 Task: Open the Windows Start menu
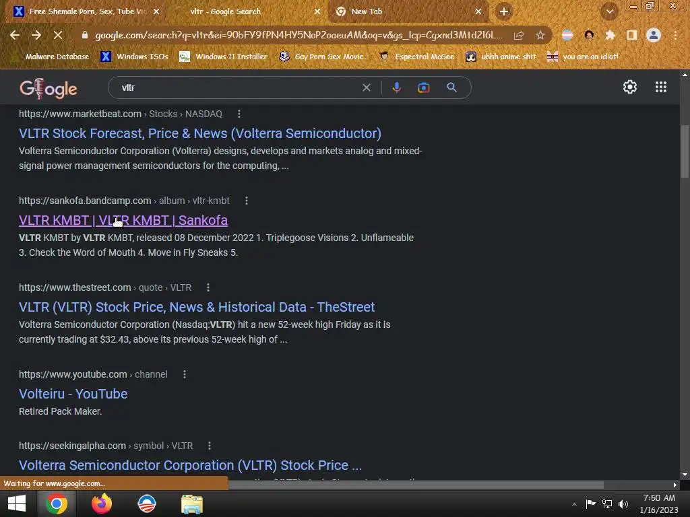(17, 504)
